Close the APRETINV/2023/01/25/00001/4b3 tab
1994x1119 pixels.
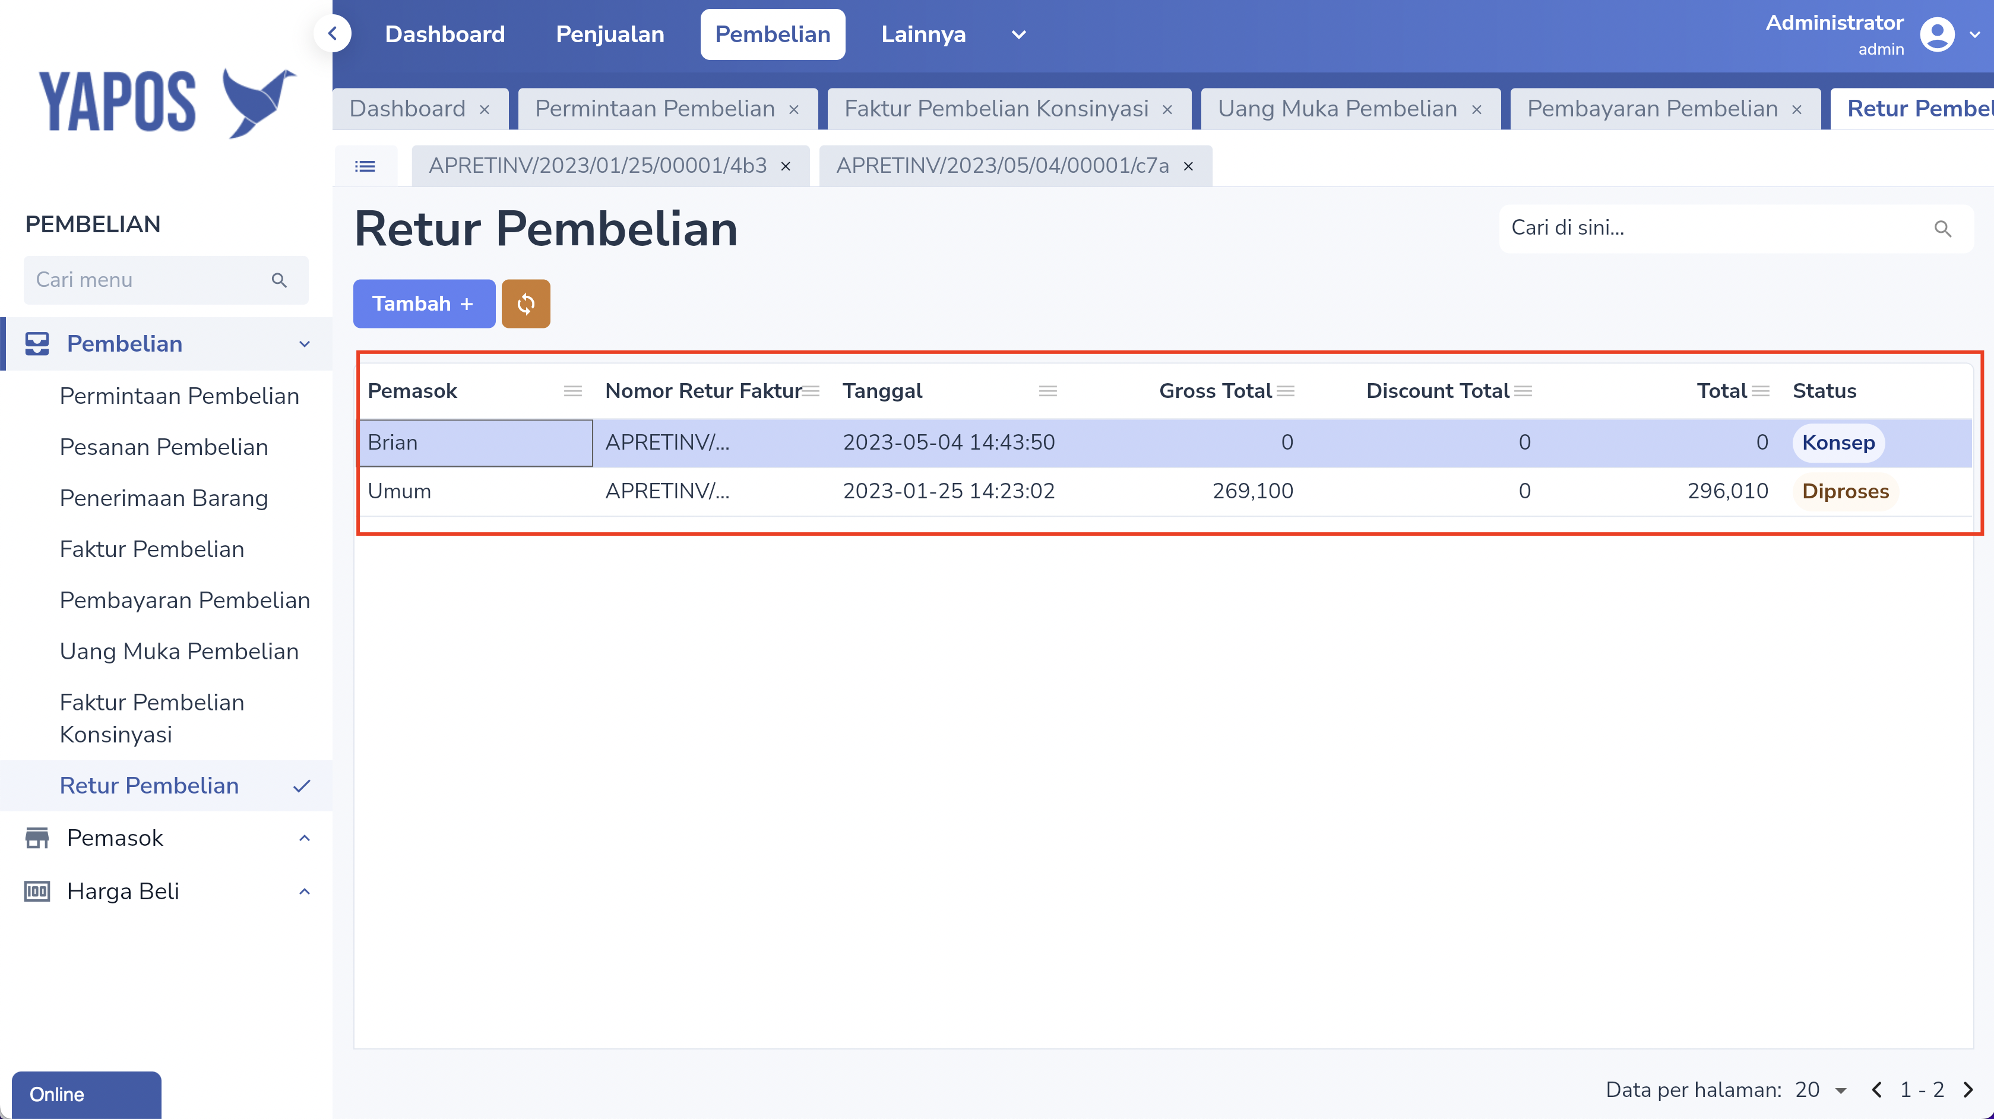pos(786,166)
